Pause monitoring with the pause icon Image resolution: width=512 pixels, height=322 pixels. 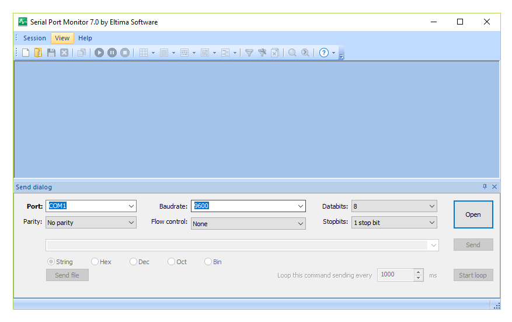pyautogui.click(x=112, y=53)
